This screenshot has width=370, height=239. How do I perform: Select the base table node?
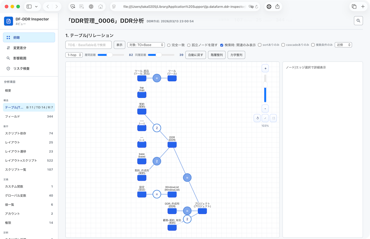142,161
